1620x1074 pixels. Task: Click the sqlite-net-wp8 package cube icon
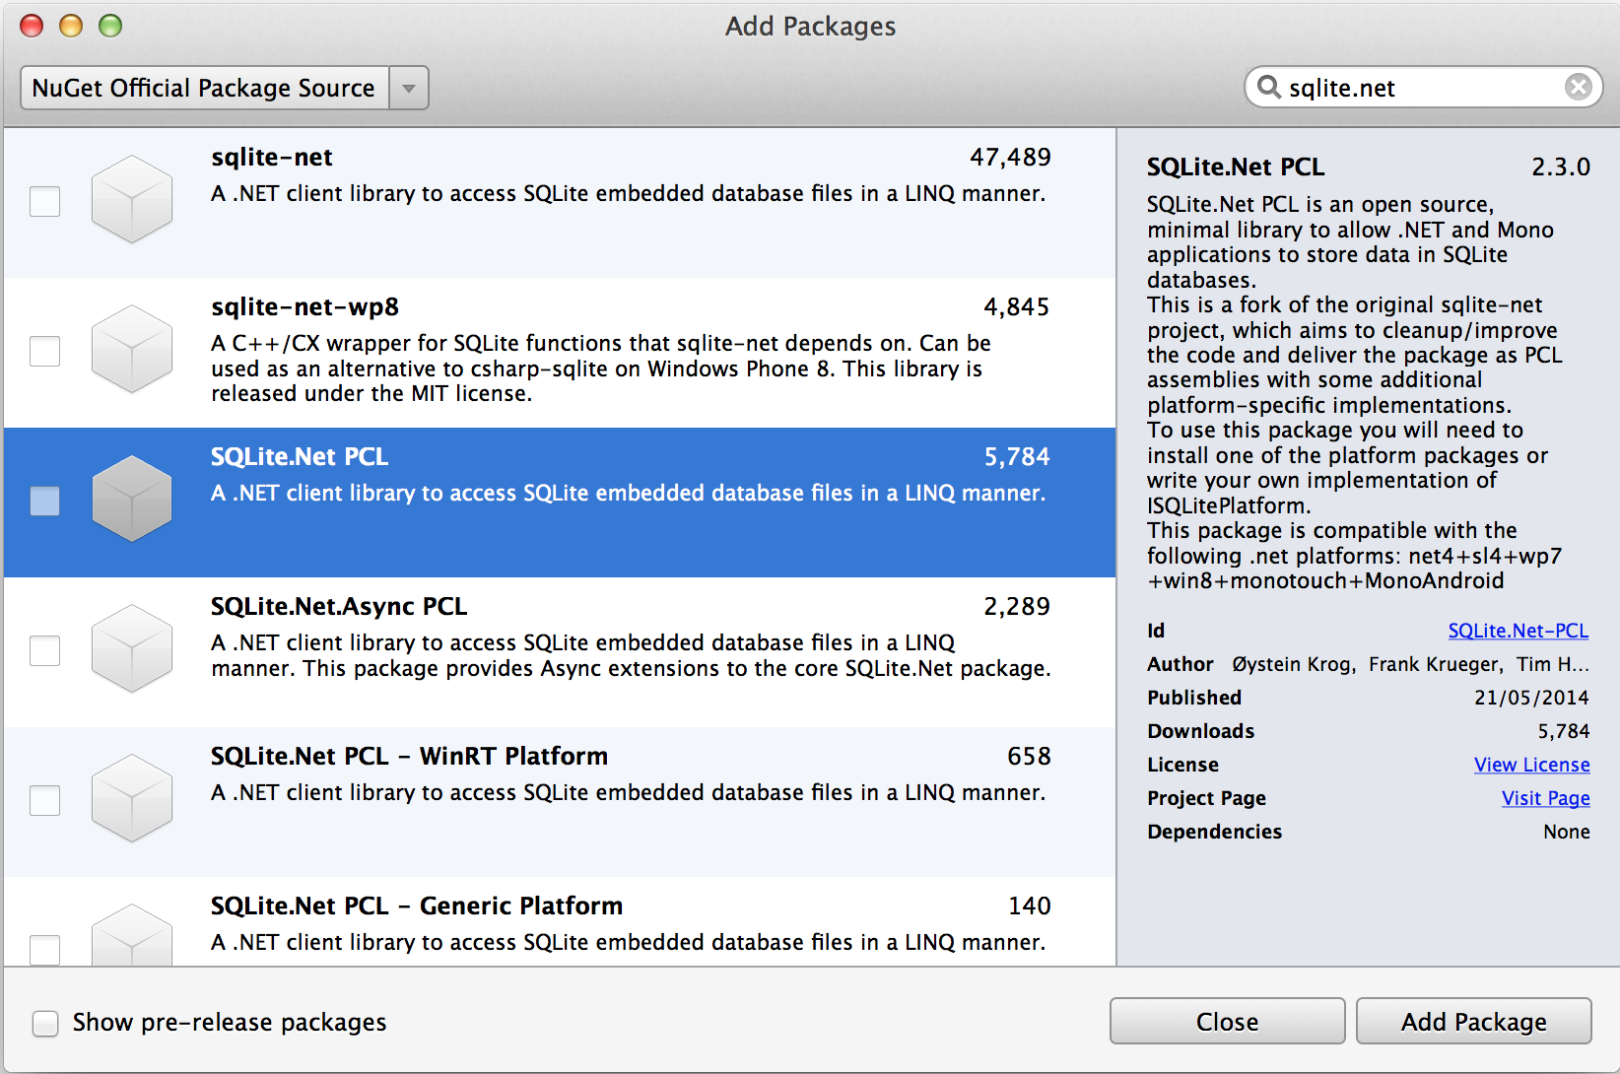(x=131, y=349)
